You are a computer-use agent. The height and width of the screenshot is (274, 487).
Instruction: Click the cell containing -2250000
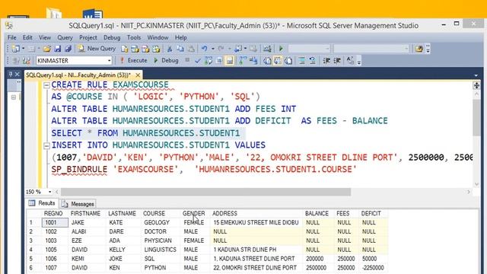tap(373, 267)
